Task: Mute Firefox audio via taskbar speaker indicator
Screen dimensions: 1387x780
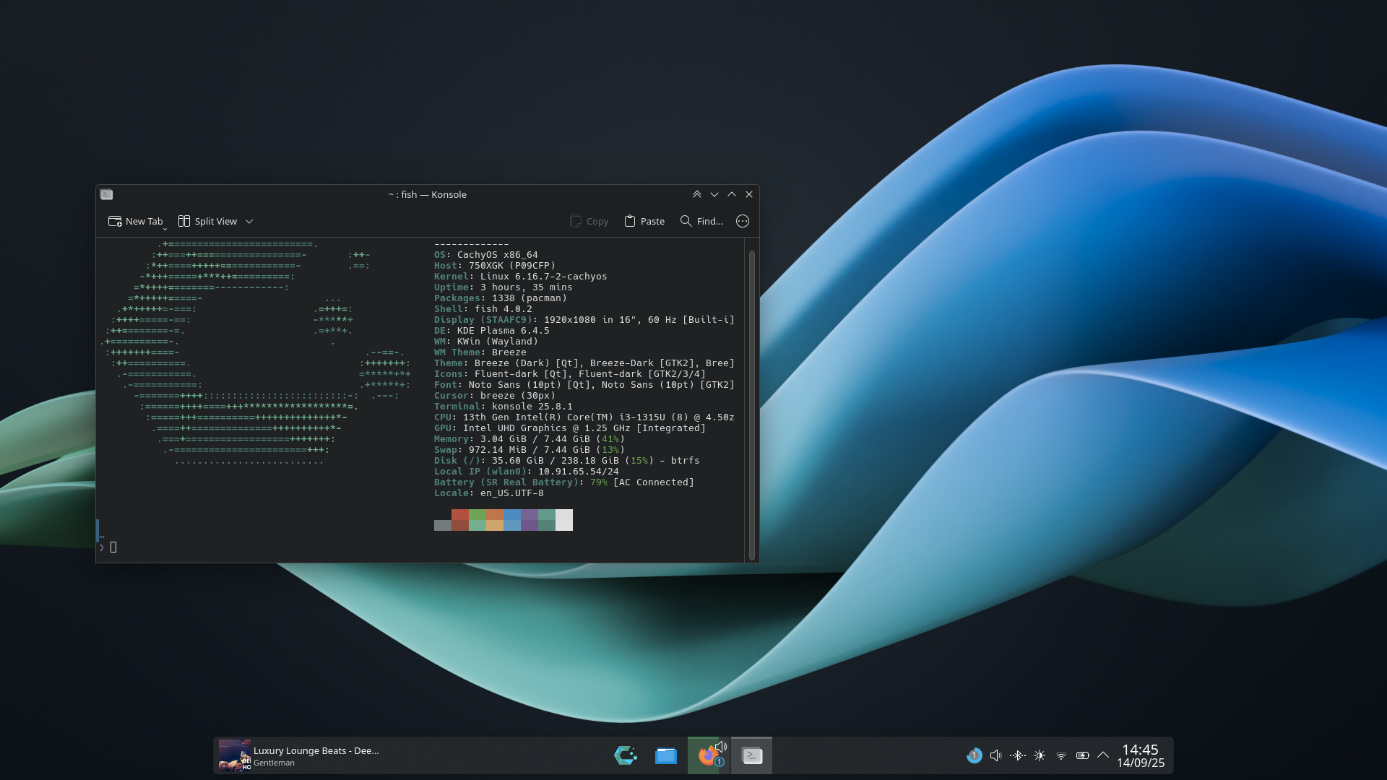Action: [x=721, y=746]
